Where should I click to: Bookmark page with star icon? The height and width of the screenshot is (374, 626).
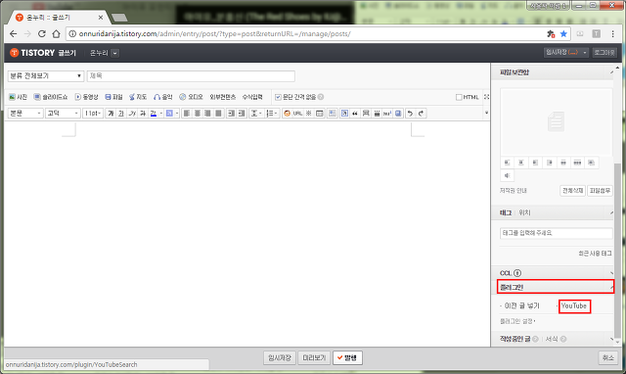click(x=563, y=34)
